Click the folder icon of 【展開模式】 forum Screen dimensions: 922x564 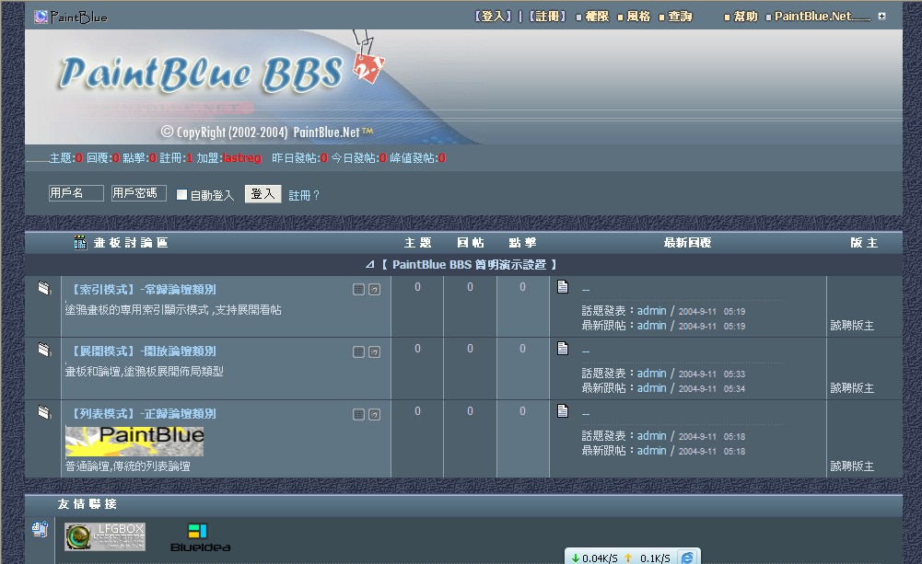pyautogui.click(x=44, y=350)
